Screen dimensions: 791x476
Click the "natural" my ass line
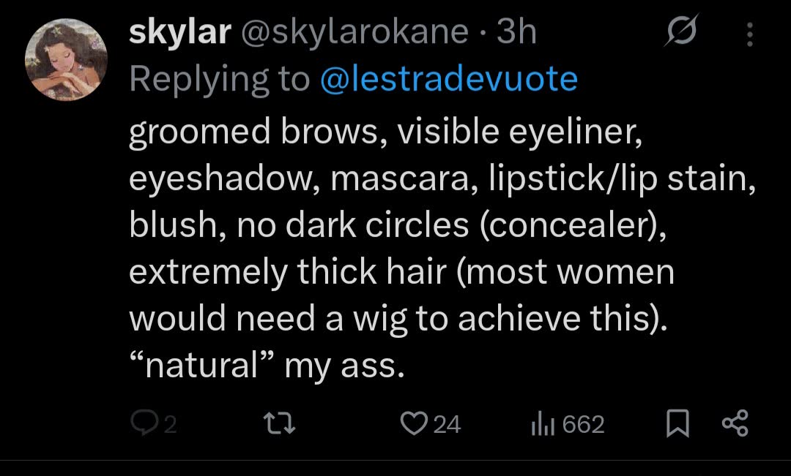click(267, 364)
